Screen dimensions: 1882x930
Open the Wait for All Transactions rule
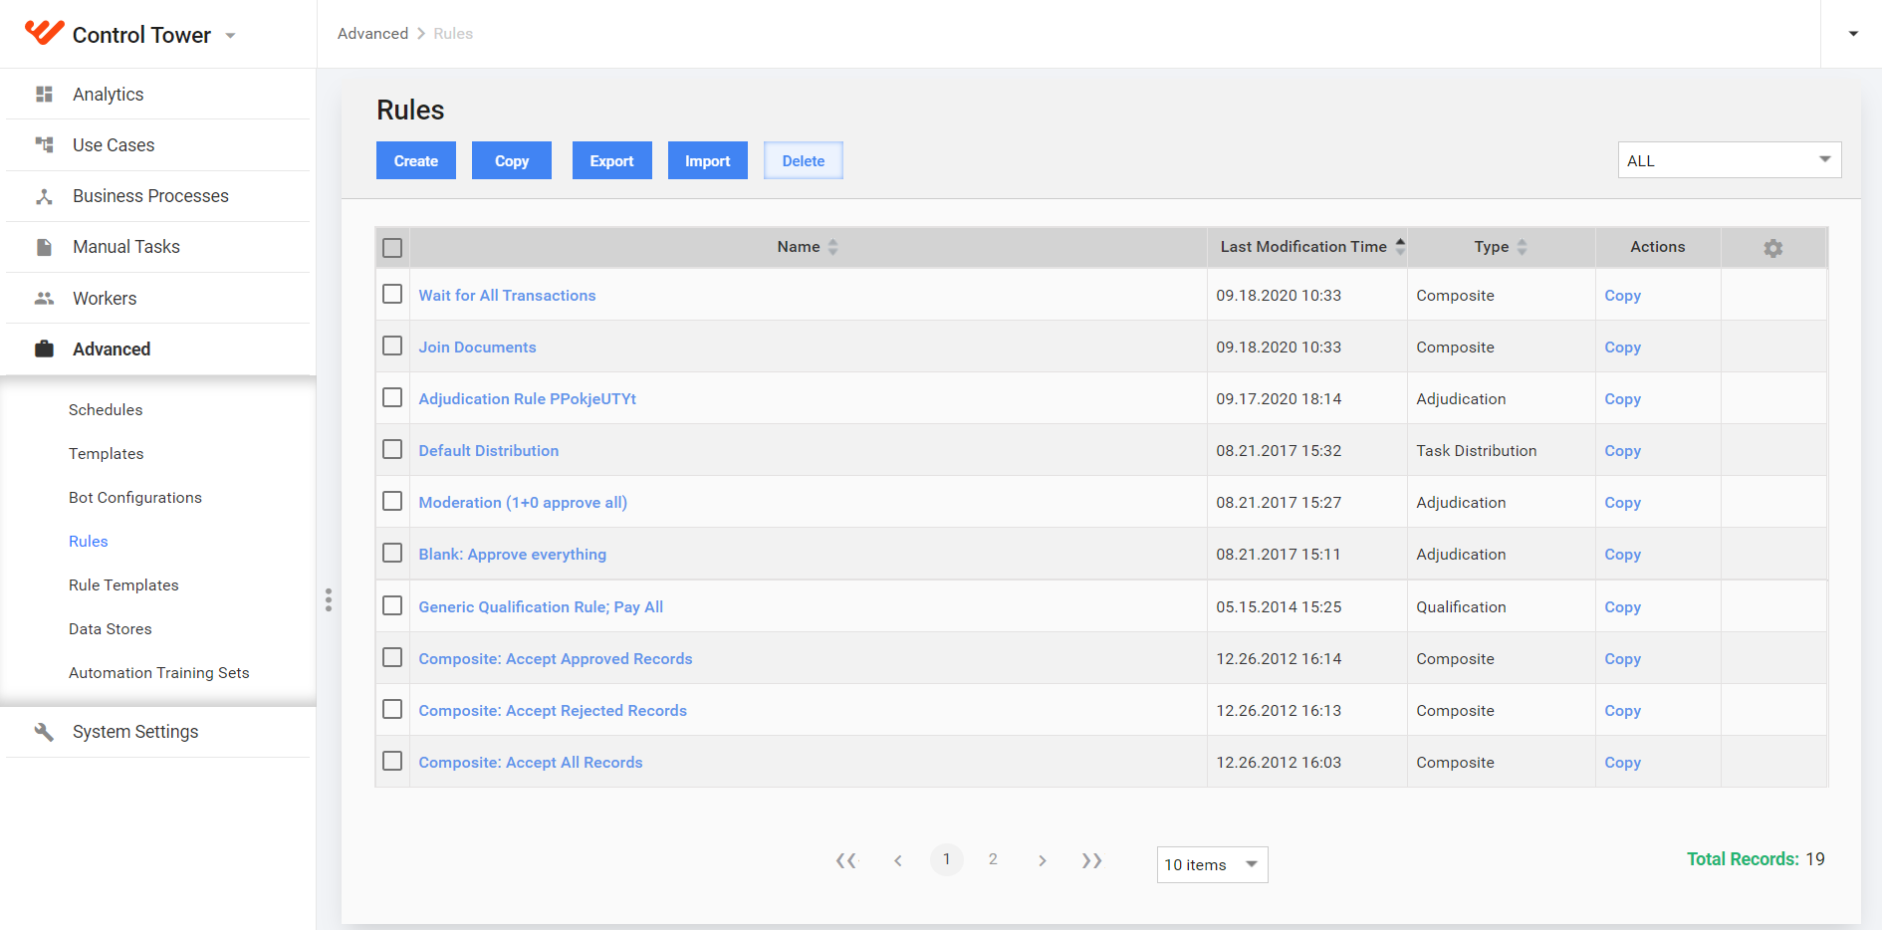click(x=507, y=296)
